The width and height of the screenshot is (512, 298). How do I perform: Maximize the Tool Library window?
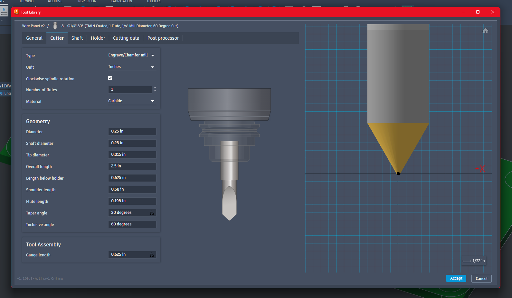[x=478, y=12]
